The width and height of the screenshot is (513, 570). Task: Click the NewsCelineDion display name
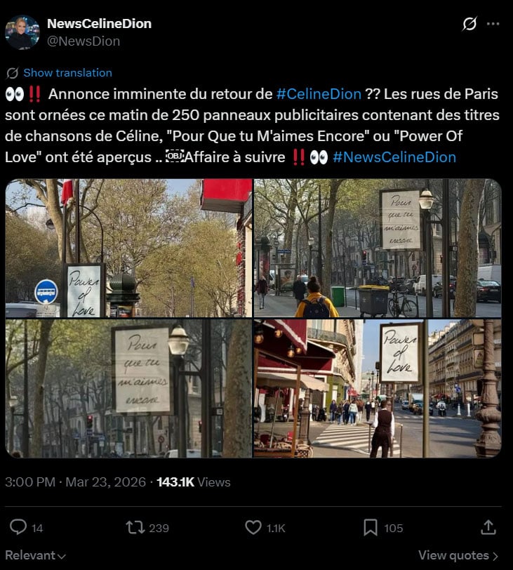99,24
